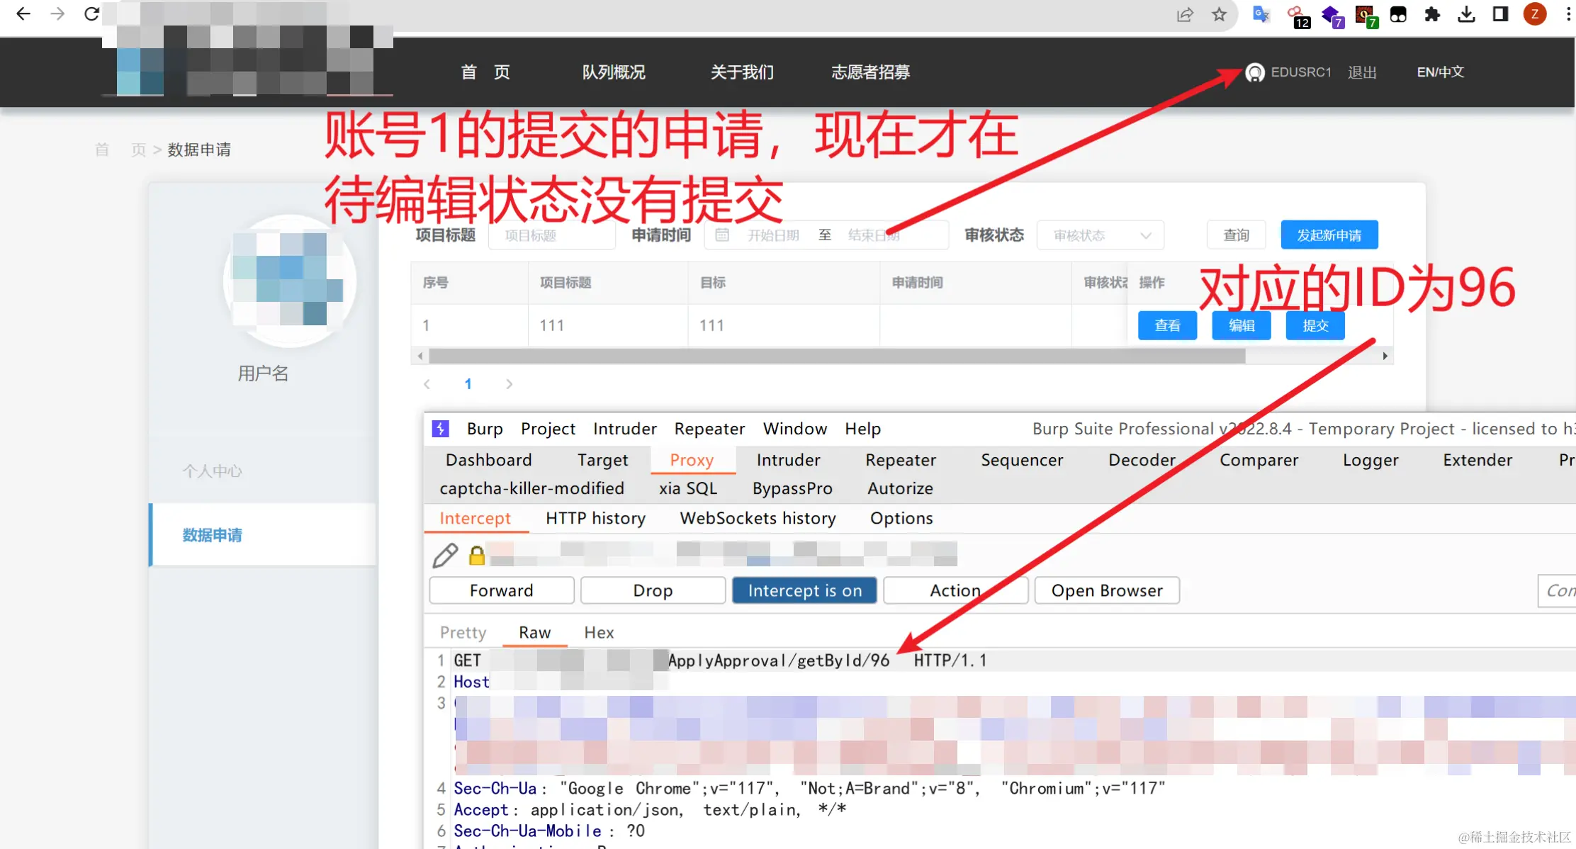Image resolution: width=1576 pixels, height=849 pixels.
Task: Open the red extension icon with green badge 7
Action: (1366, 16)
